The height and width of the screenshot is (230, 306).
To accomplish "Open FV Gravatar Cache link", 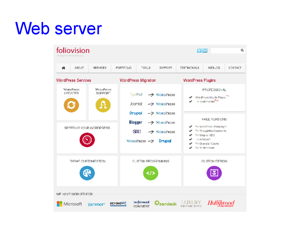I will click(x=207, y=144).
